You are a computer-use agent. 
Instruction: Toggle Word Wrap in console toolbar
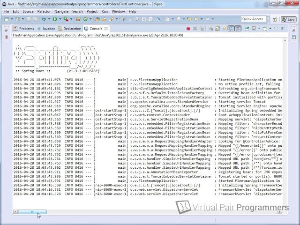(224, 29)
